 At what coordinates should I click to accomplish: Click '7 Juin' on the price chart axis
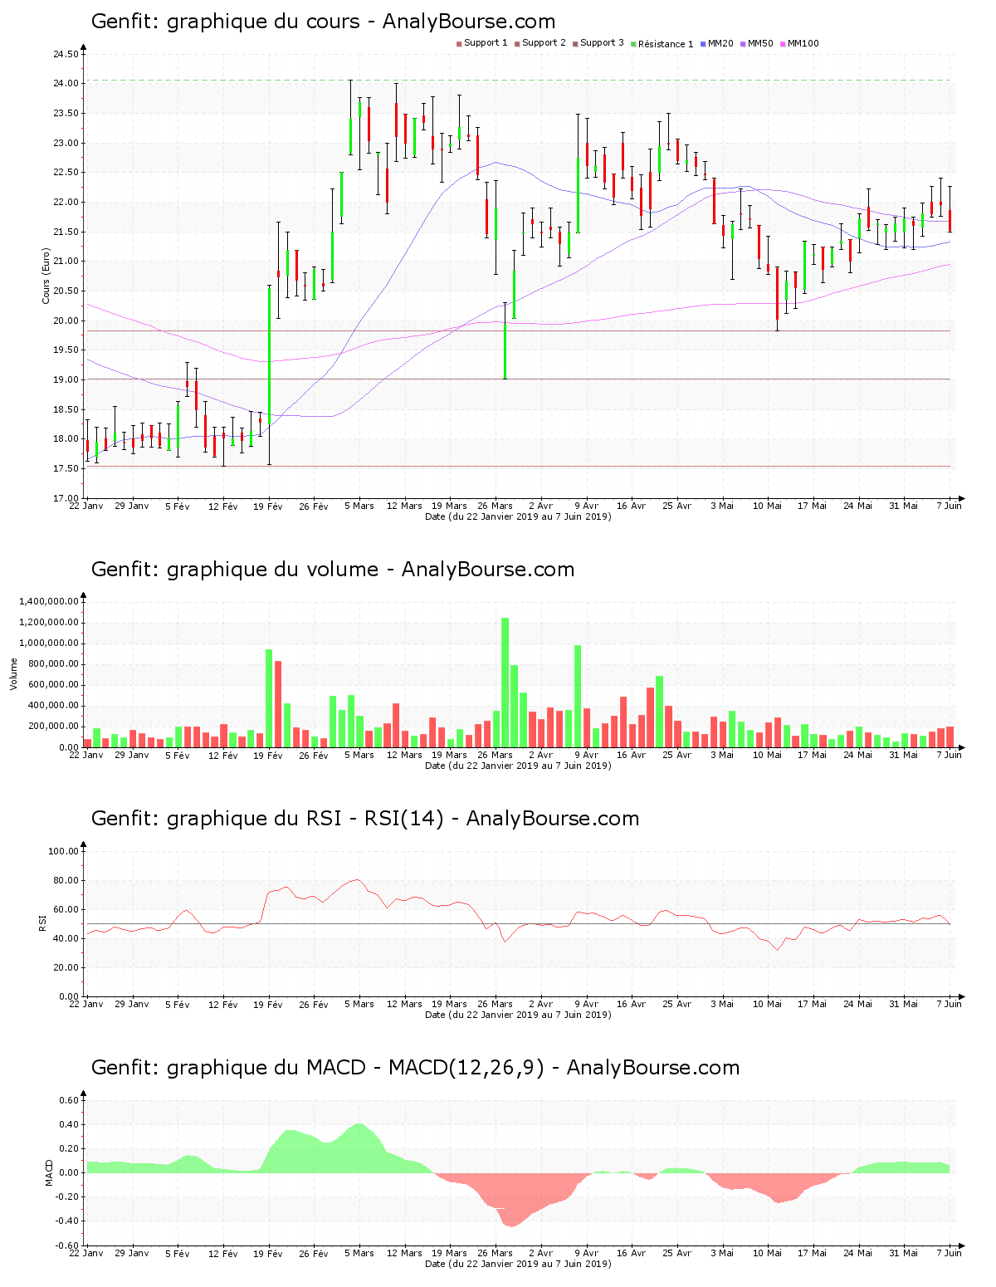(950, 506)
